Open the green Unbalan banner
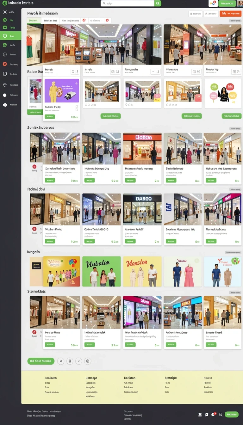This screenshot has height=425, width=243. click(101, 271)
